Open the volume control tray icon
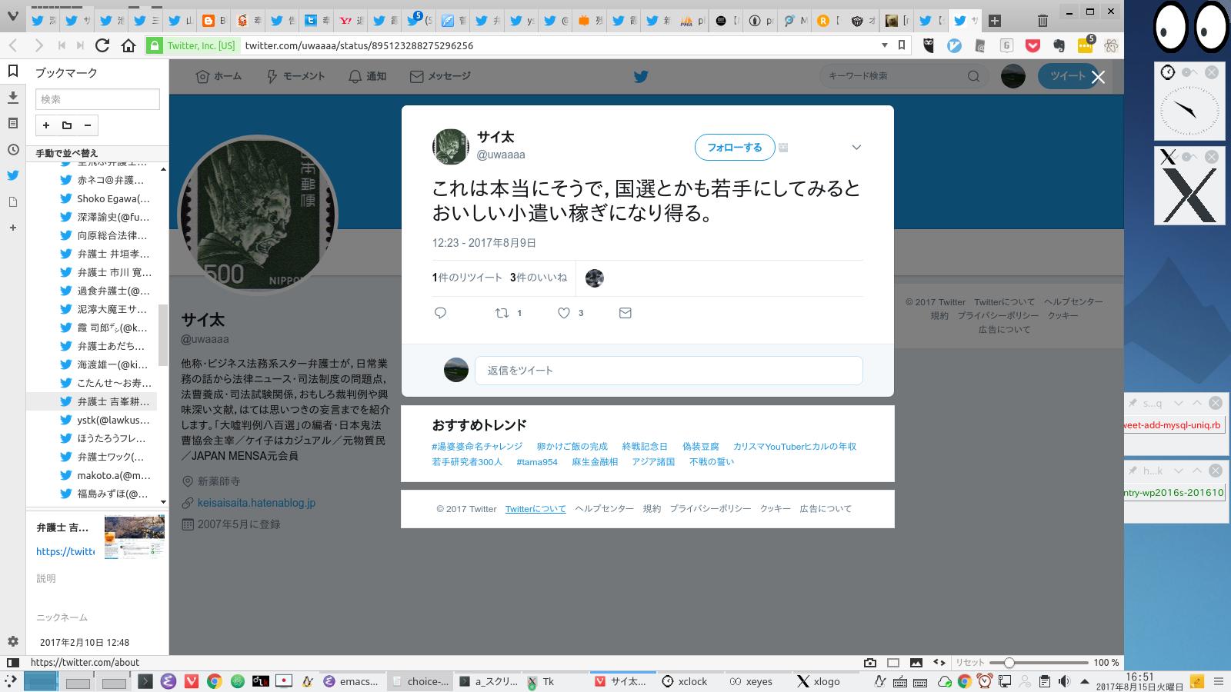The image size is (1231, 692). [x=1064, y=681]
